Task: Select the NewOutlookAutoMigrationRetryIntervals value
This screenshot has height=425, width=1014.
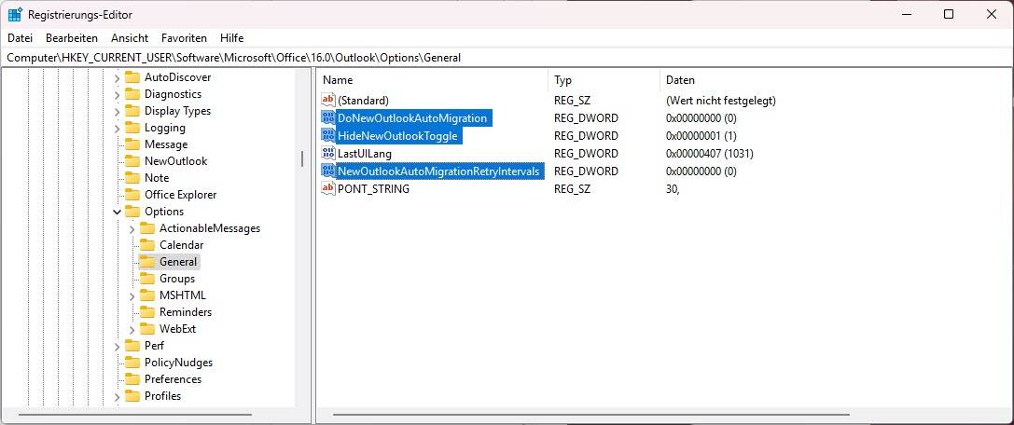Action: (438, 171)
